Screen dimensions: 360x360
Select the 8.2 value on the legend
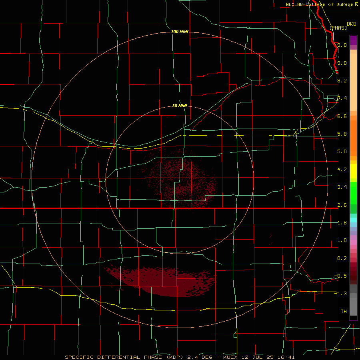tap(342, 80)
